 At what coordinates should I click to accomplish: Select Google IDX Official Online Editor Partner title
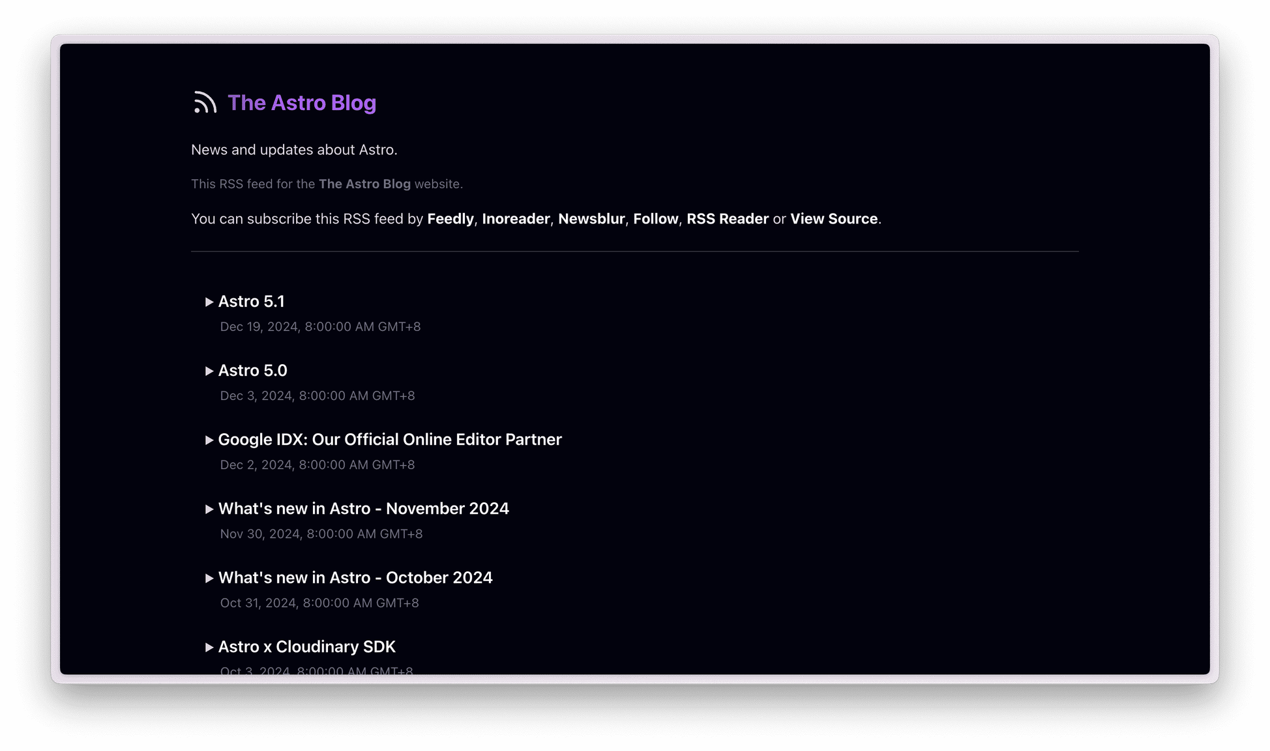point(389,440)
